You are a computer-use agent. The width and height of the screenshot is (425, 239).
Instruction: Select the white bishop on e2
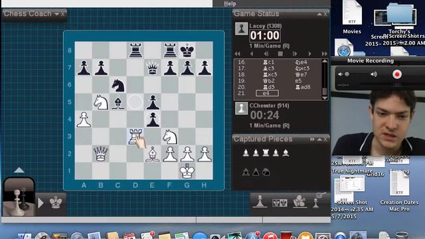[152, 154]
